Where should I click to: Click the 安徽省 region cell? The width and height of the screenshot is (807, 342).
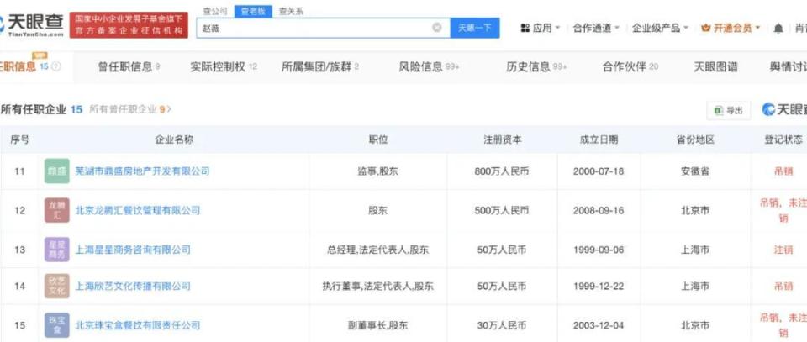695,171
